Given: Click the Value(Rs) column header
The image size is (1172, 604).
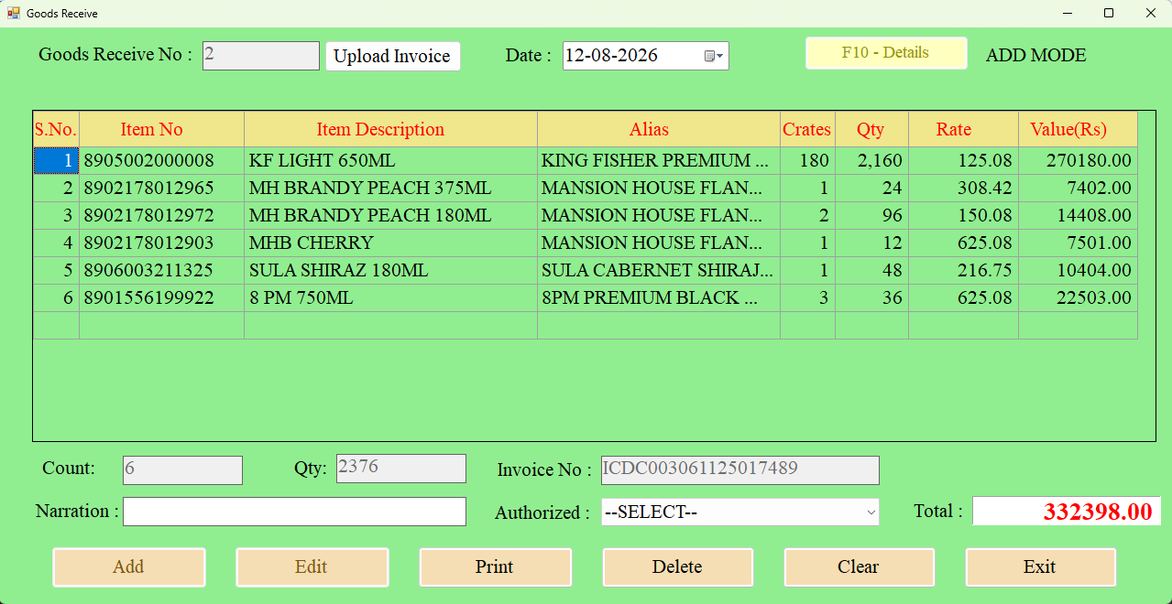Looking at the screenshot, I should 1078,130.
